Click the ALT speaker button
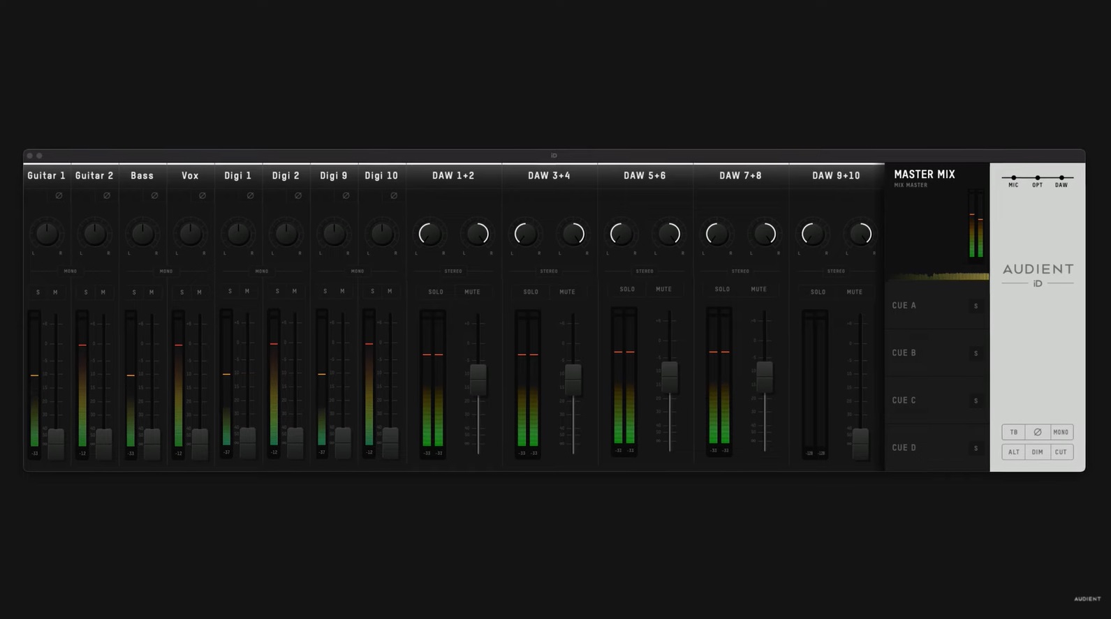Viewport: 1111px width, 619px height. coord(1014,452)
